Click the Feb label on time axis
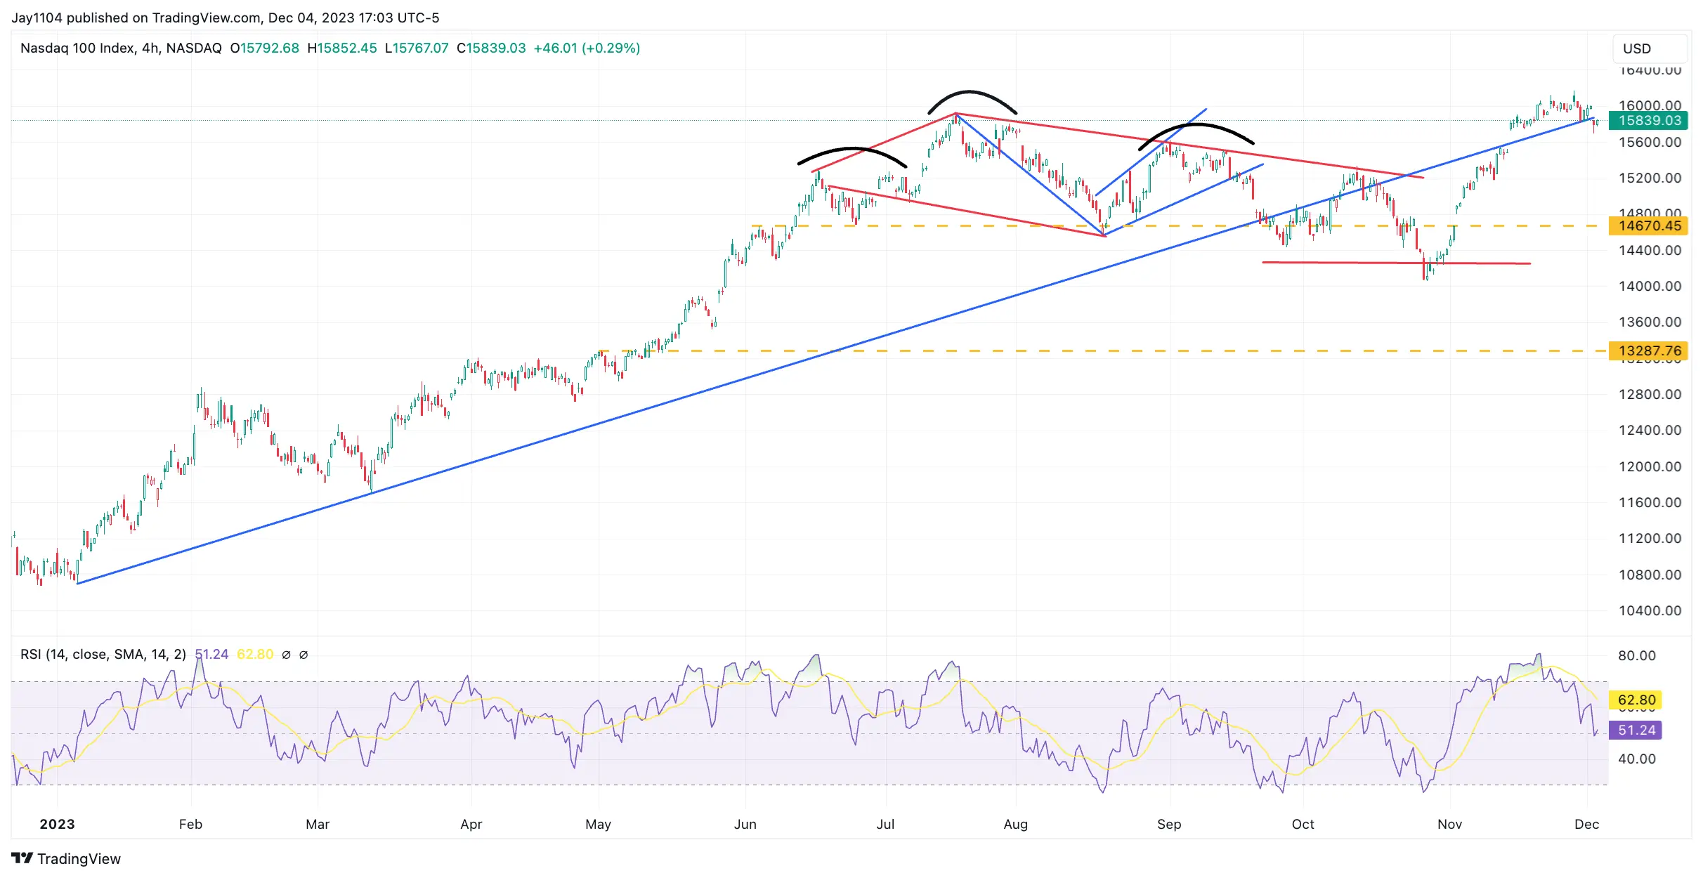 tap(190, 824)
